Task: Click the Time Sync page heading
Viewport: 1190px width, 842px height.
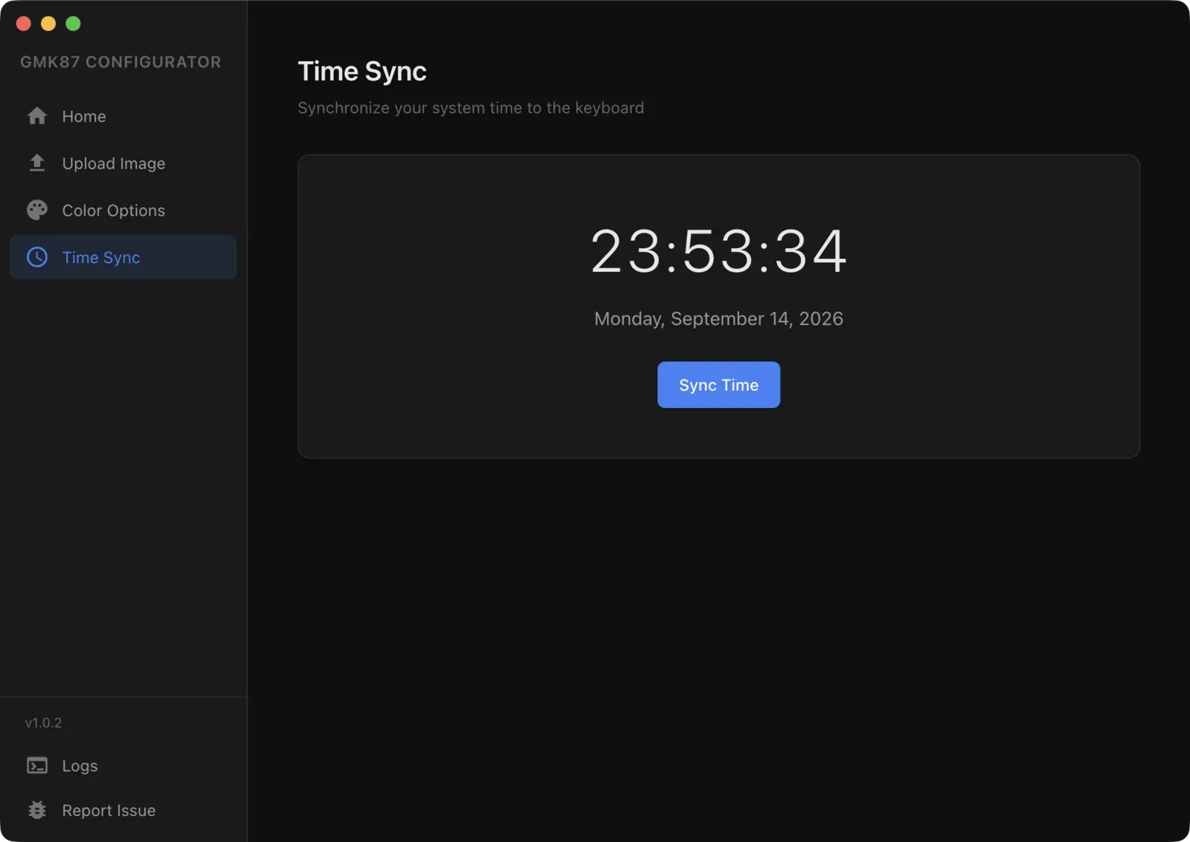Action: point(362,71)
